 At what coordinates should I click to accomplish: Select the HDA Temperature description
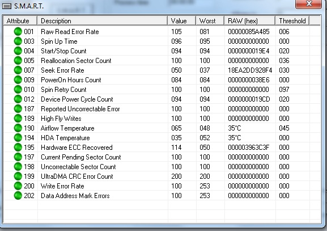65,138
